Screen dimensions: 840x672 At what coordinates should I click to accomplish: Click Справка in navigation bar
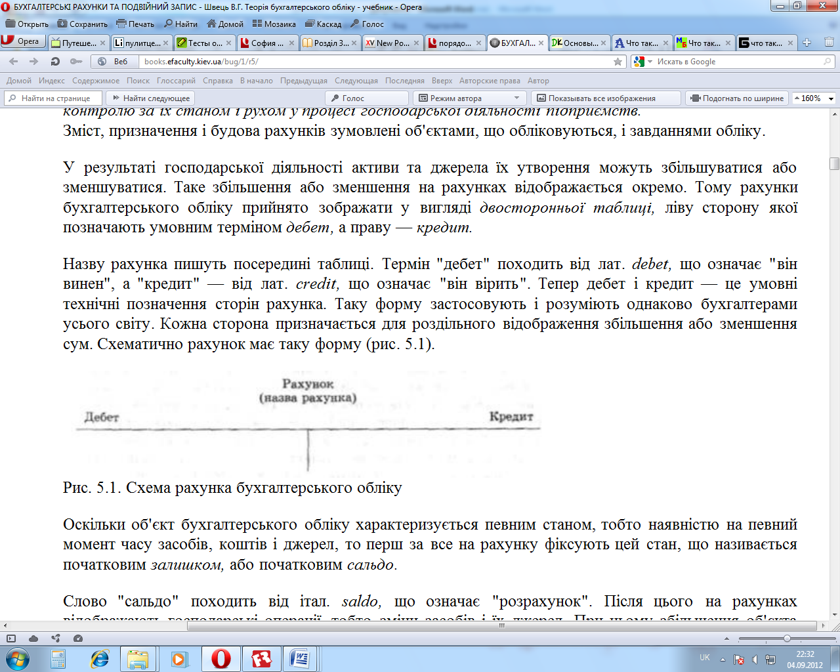tap(218, 81)
